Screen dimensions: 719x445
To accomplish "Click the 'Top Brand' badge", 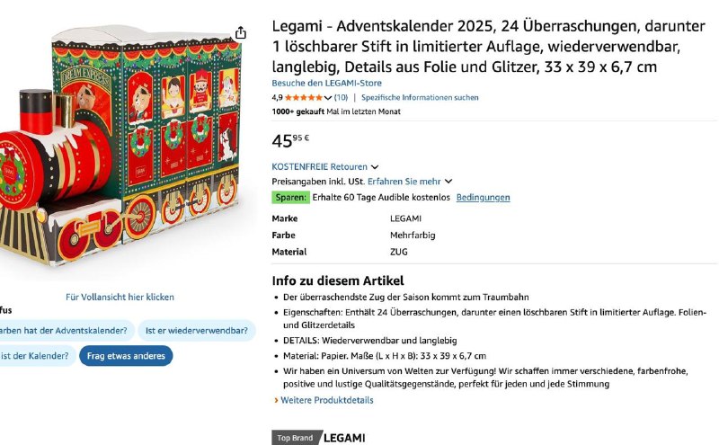I will click(295, 438).
